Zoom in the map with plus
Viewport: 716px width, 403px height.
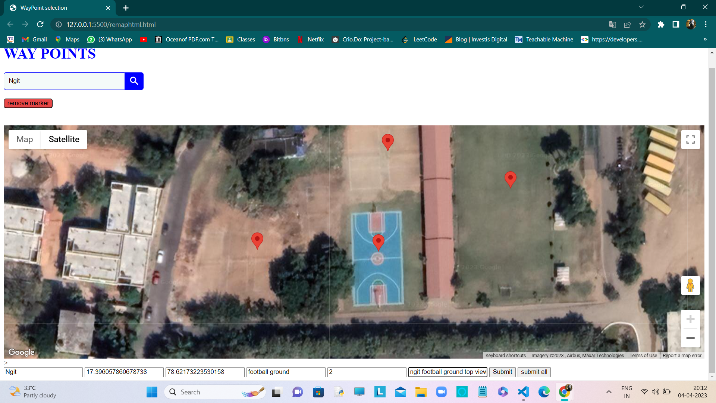point(690,319)
